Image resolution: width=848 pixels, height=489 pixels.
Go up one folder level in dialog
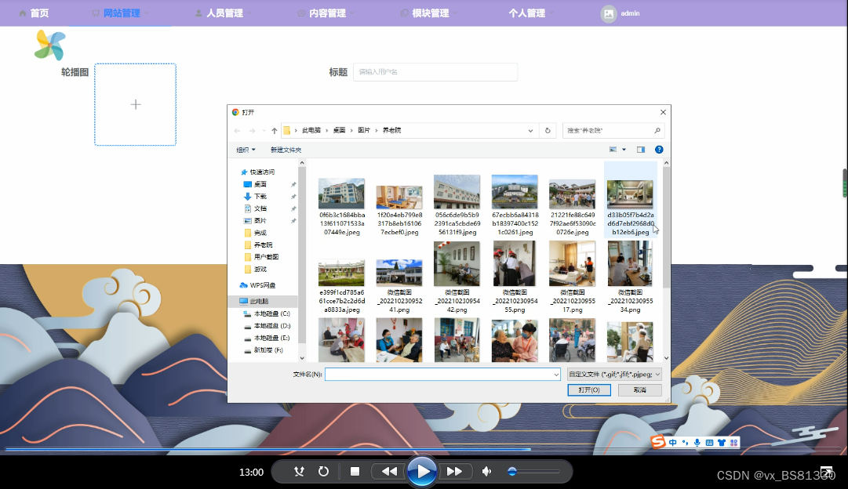pos(275,130)
